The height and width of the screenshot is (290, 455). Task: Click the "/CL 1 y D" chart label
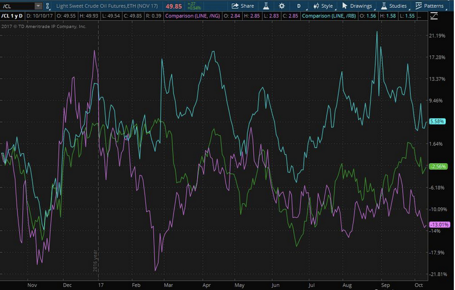12,16
